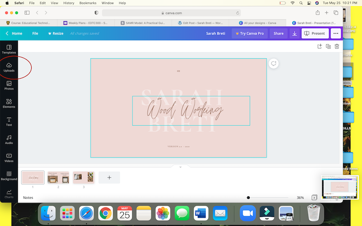This screenshot has width=362, height=226.
Task: Open the Photos panel
Action: point(9,85)
